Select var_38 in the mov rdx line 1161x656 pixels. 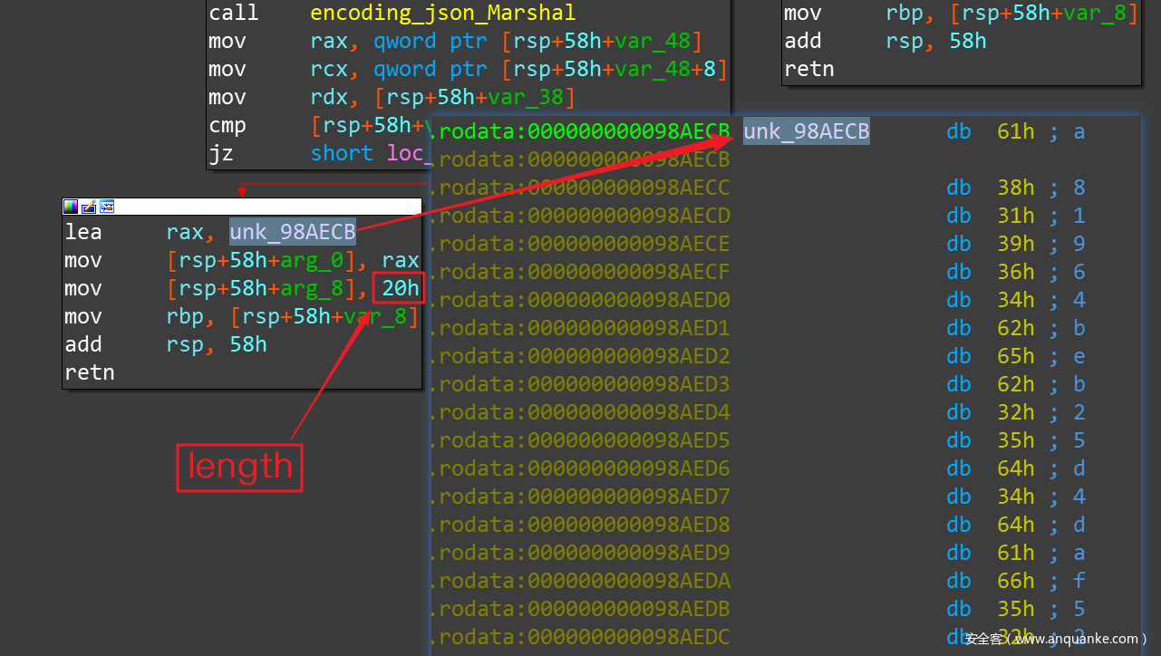coord(525,97)
